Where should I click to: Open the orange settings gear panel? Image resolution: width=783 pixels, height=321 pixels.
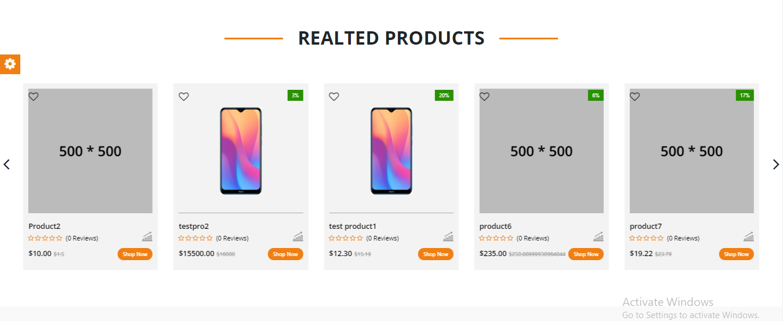pos(10,64)
